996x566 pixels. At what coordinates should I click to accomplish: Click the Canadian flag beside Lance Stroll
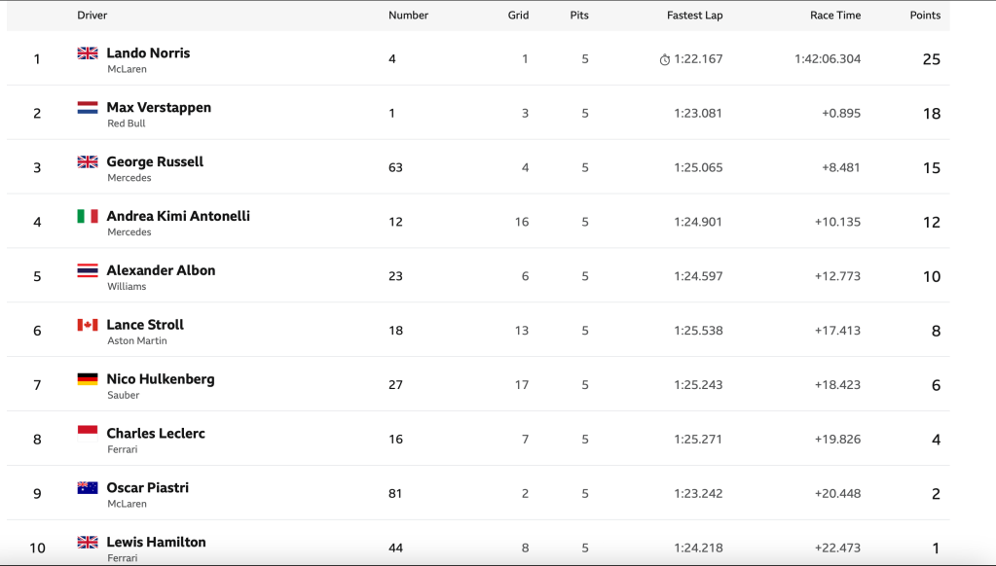88,325
